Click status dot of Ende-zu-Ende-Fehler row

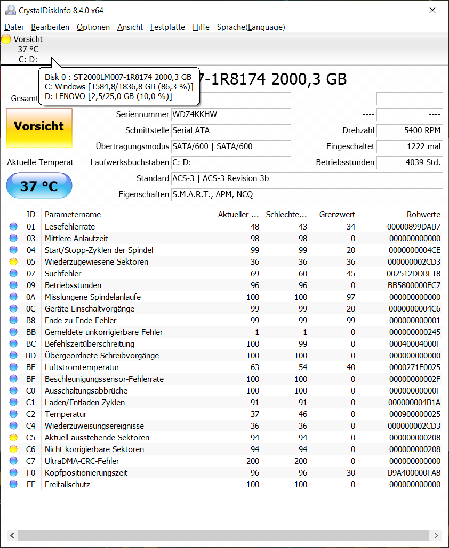pos(13,320)
